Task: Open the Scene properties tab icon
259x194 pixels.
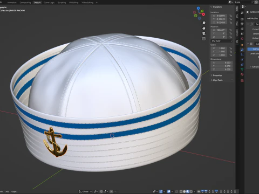Action: click(x=242, y=34)
